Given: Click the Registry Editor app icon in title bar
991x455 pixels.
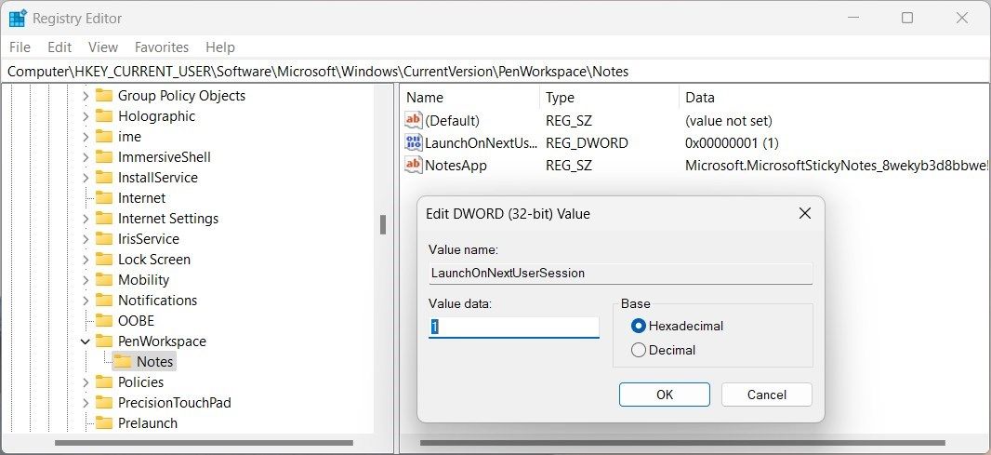Looking at the screenshot, I should 18,18.
